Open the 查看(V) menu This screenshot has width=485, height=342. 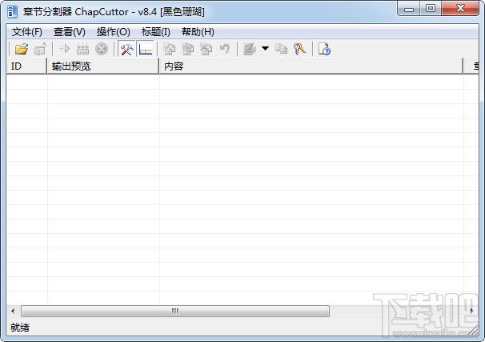click(70, 32)
